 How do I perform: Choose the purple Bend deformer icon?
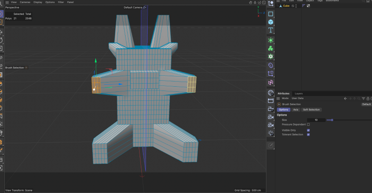(x=271, y=65)
